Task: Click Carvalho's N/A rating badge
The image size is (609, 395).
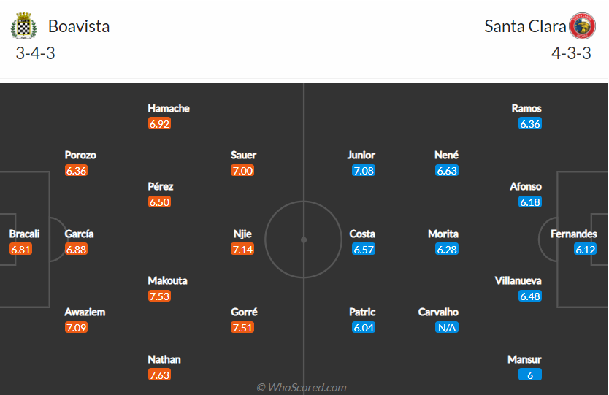Action: [446, 328]
